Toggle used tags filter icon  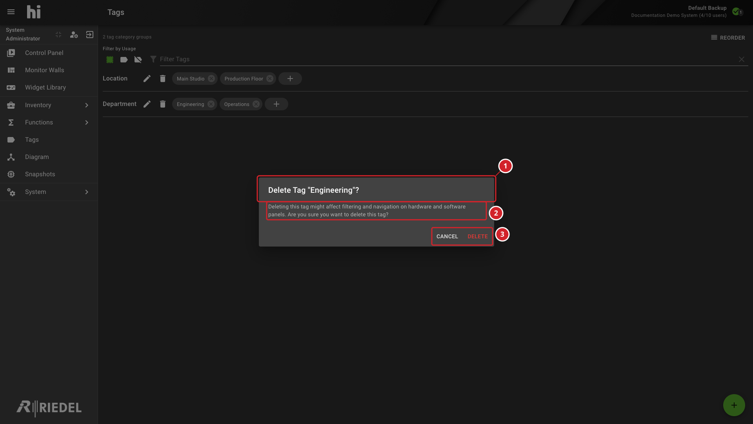coord(124,60)
